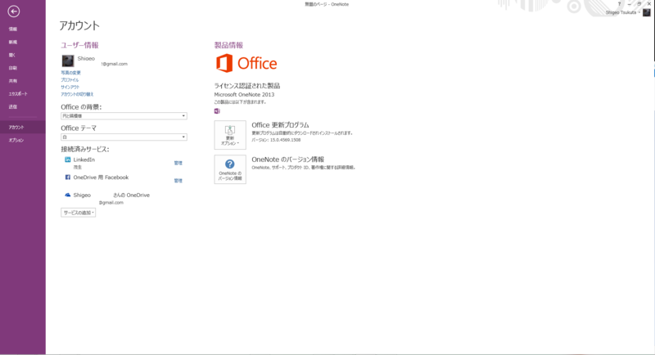
Task: Open the オプション (Options) menu item
Action: click(x=16, y=140)
